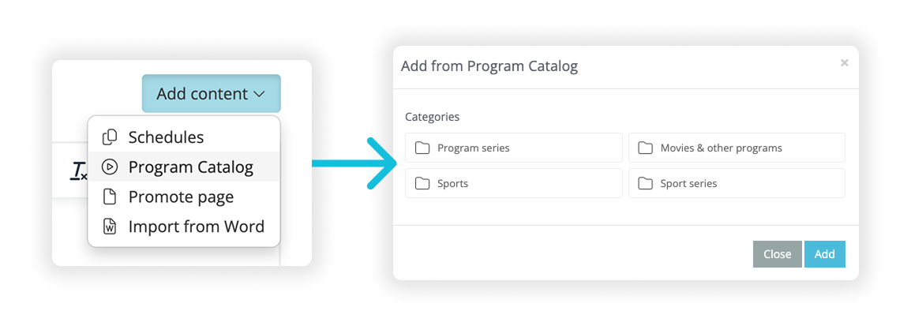The width and height of the screenshot is (911, 326).
Task: Click the Movies & other programs folder icon
Action: (x=646, y=148)
